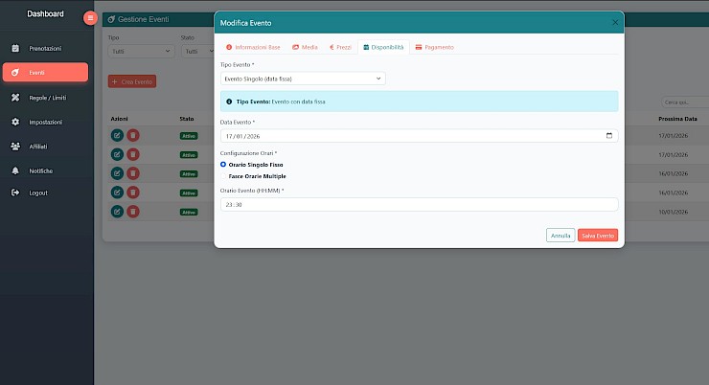This screenshot has width=709, height=385.
Task: Open Regole / Limiti in the sidebar
Action: (x=45, y=98)
